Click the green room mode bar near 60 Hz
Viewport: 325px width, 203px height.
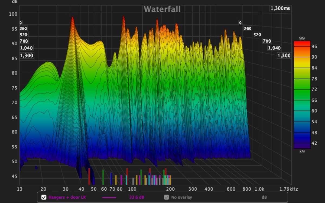coord(103,177)
